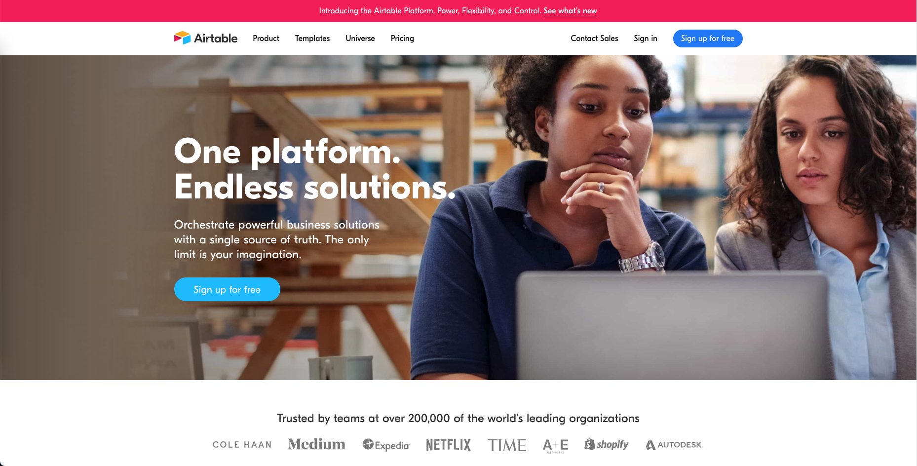Open the Pricing page
This screenshot has width=917, height=466.
pos(402,39)
